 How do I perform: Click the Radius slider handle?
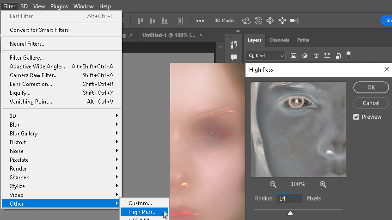pos(290,213)
